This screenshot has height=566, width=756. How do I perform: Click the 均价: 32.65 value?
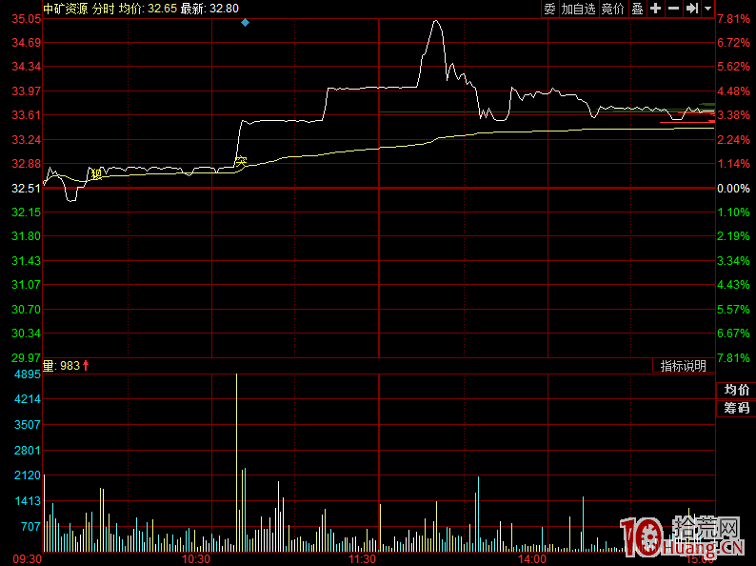148,9
